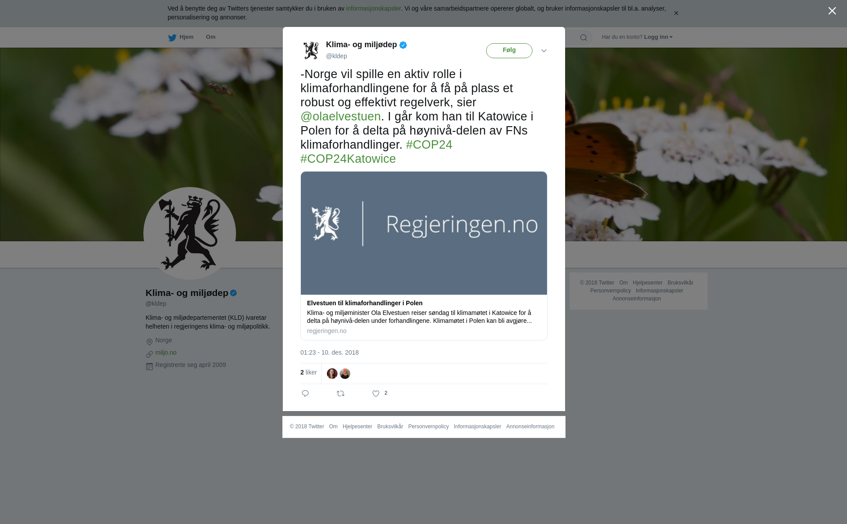The image size is (847, 524).
Task: Open the @olaelvestuen mention link
Action: [x=341, y=116]
